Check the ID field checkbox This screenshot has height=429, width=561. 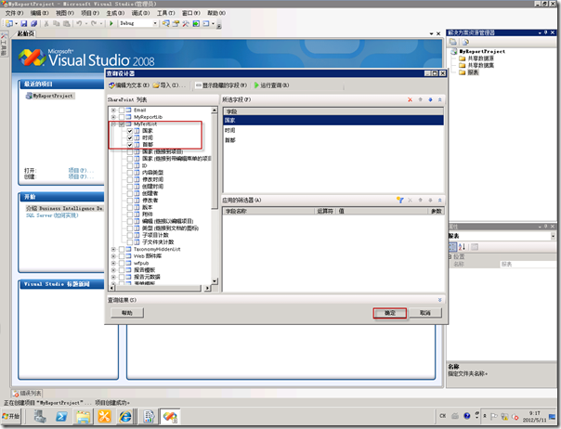[130, 165]
